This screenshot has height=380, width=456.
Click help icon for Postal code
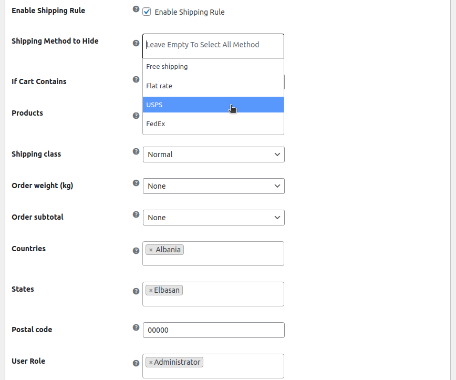click(136, 327)
